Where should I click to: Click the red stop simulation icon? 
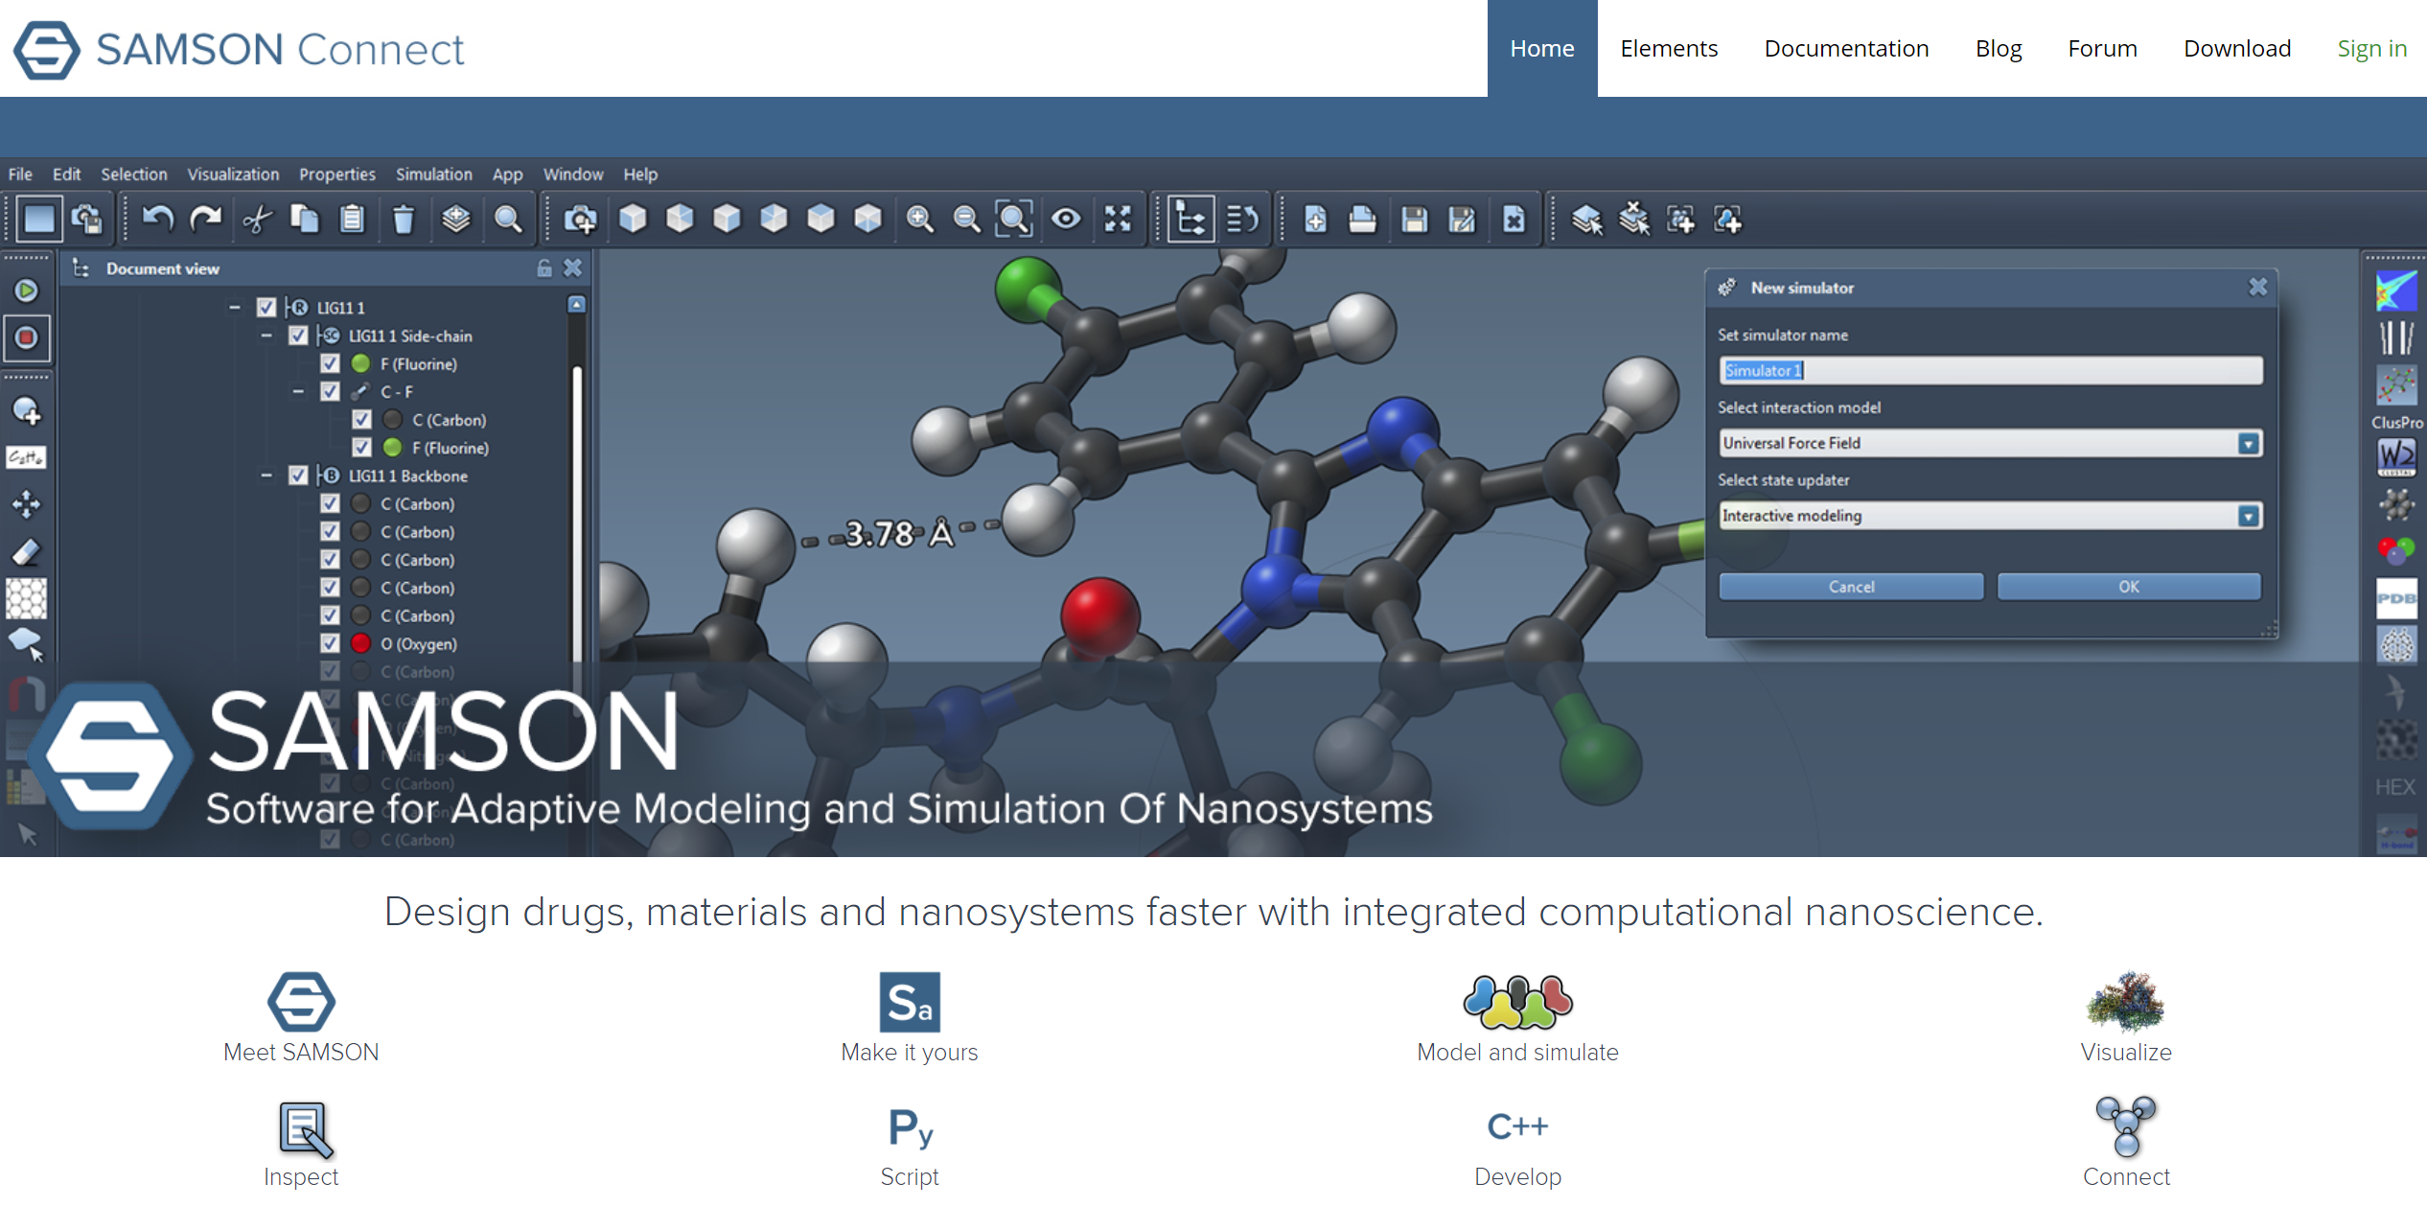tap(27, 337)
